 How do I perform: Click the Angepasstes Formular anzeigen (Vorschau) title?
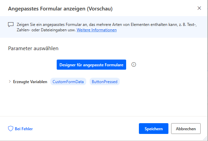point(60,9)
